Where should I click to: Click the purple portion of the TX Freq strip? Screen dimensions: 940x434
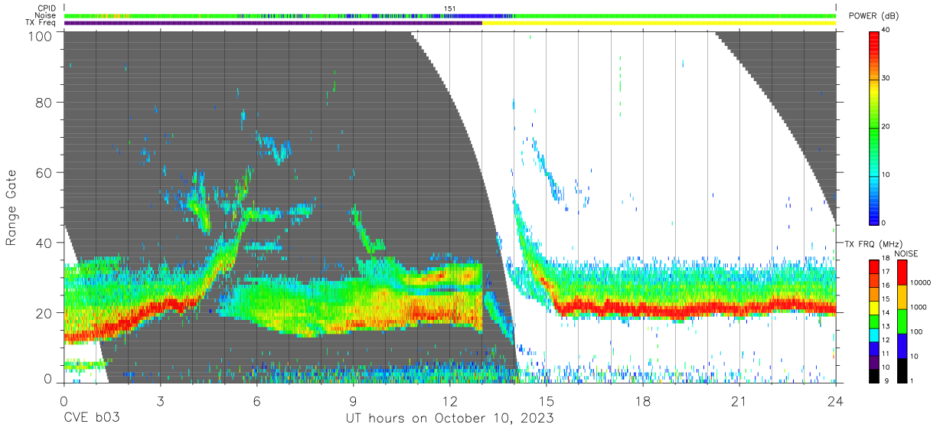[x=273, y=23]
